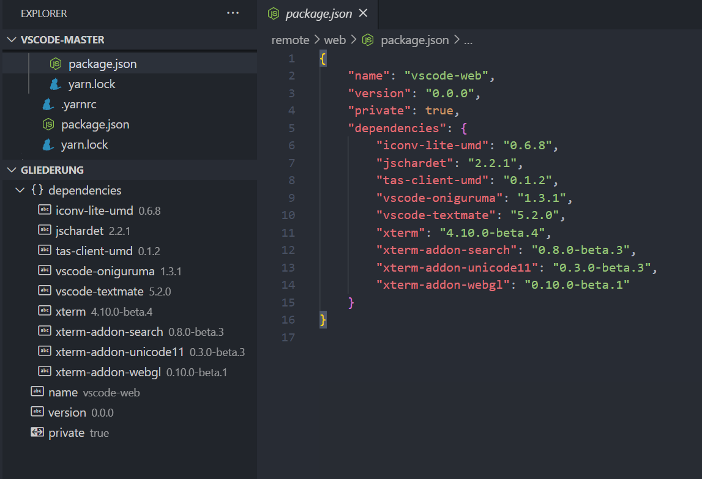
Task: Collapse the dependencies node in the outline
Action: click(19, 190)
